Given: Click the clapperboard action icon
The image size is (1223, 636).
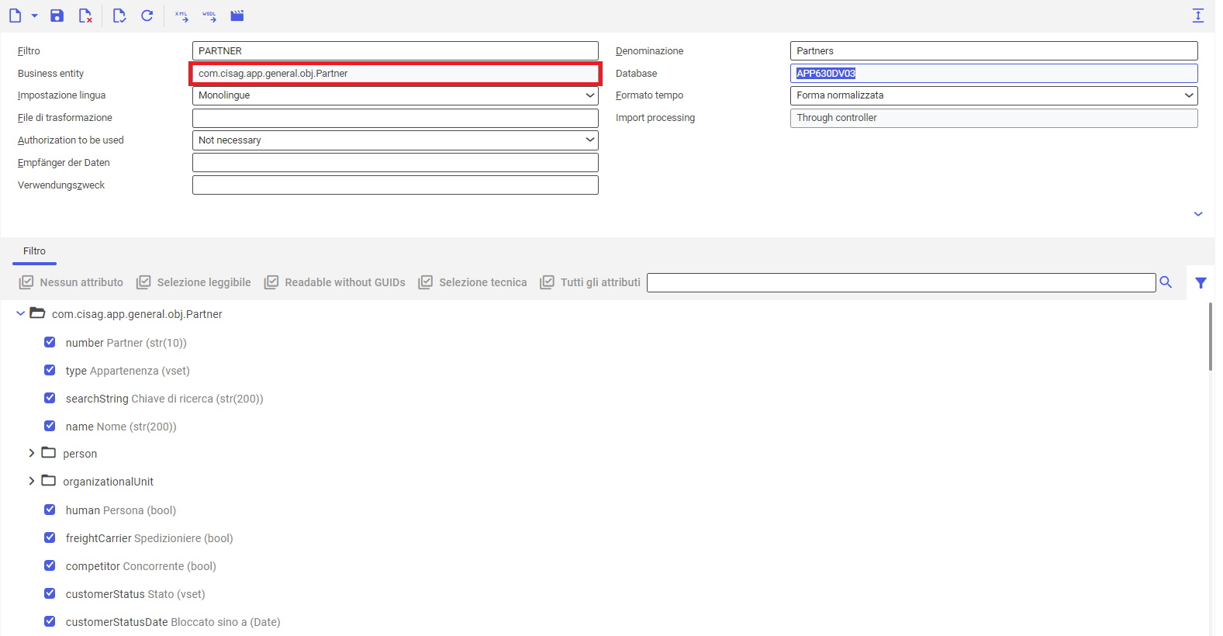Looking at the screenshot, I should click(x=237, y=16).
